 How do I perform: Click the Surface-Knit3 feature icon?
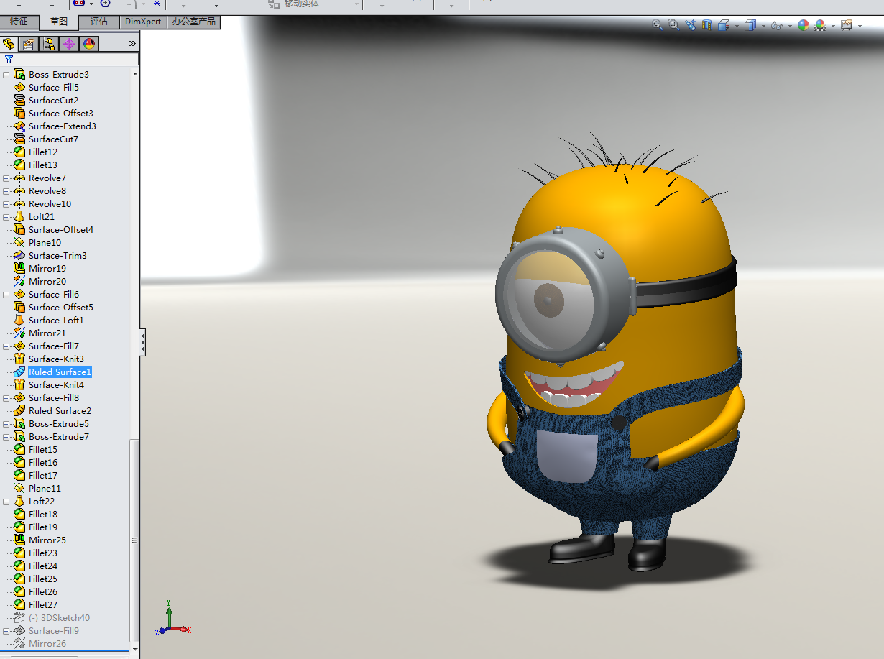click(x=19, y=359)
